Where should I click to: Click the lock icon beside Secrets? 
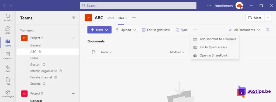pyautogui.click(x=44, y=84)
